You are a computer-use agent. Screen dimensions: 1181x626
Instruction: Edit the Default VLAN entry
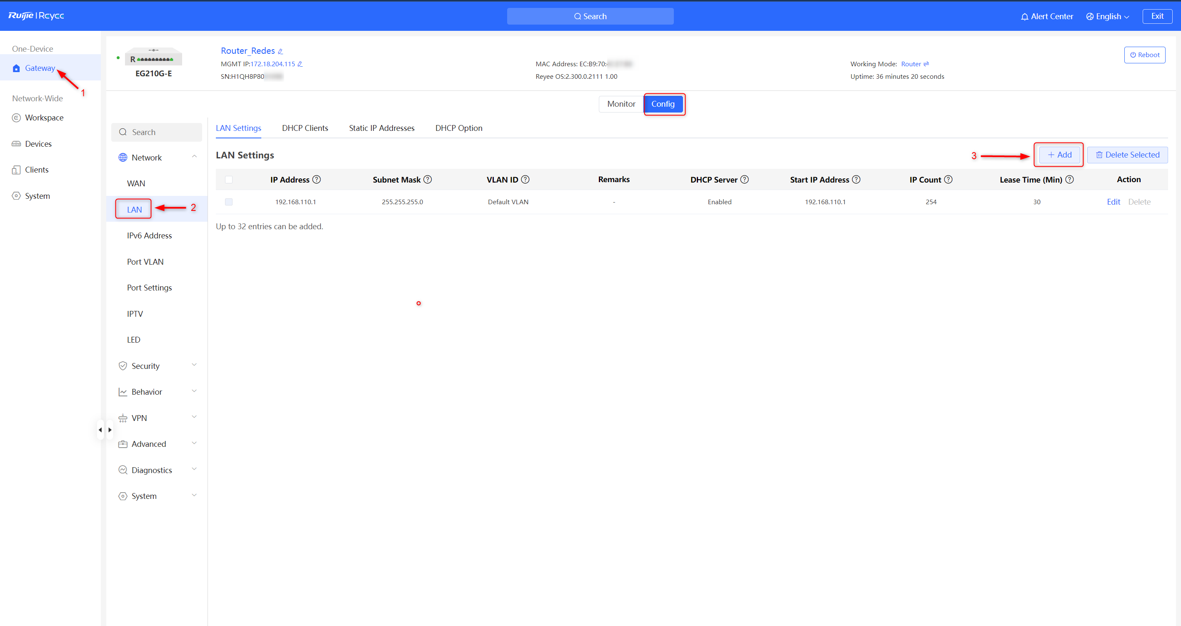1113,202
